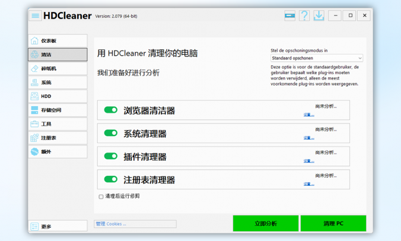This screenshot has width=401, height=241.
Task: Click the 浏览器清洁器 label text
Action: point(149,110)
